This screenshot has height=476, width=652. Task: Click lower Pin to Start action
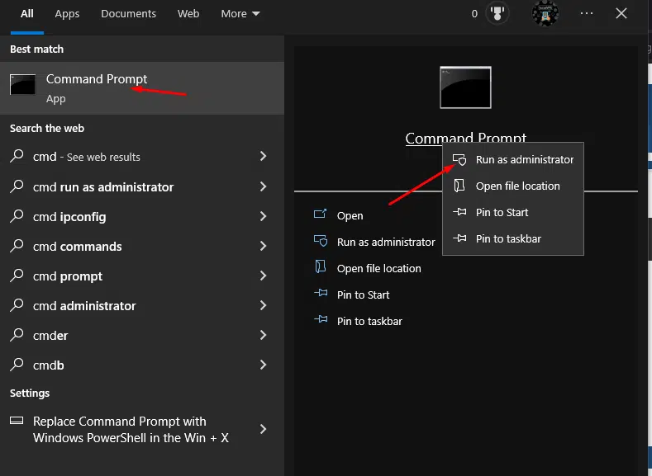click(x=363, y=295)
